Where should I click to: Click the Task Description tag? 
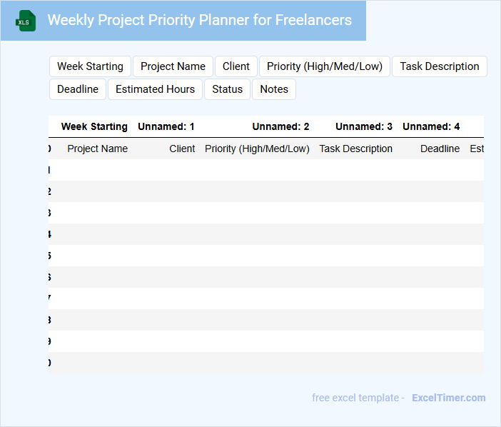[x=439, y=66]
